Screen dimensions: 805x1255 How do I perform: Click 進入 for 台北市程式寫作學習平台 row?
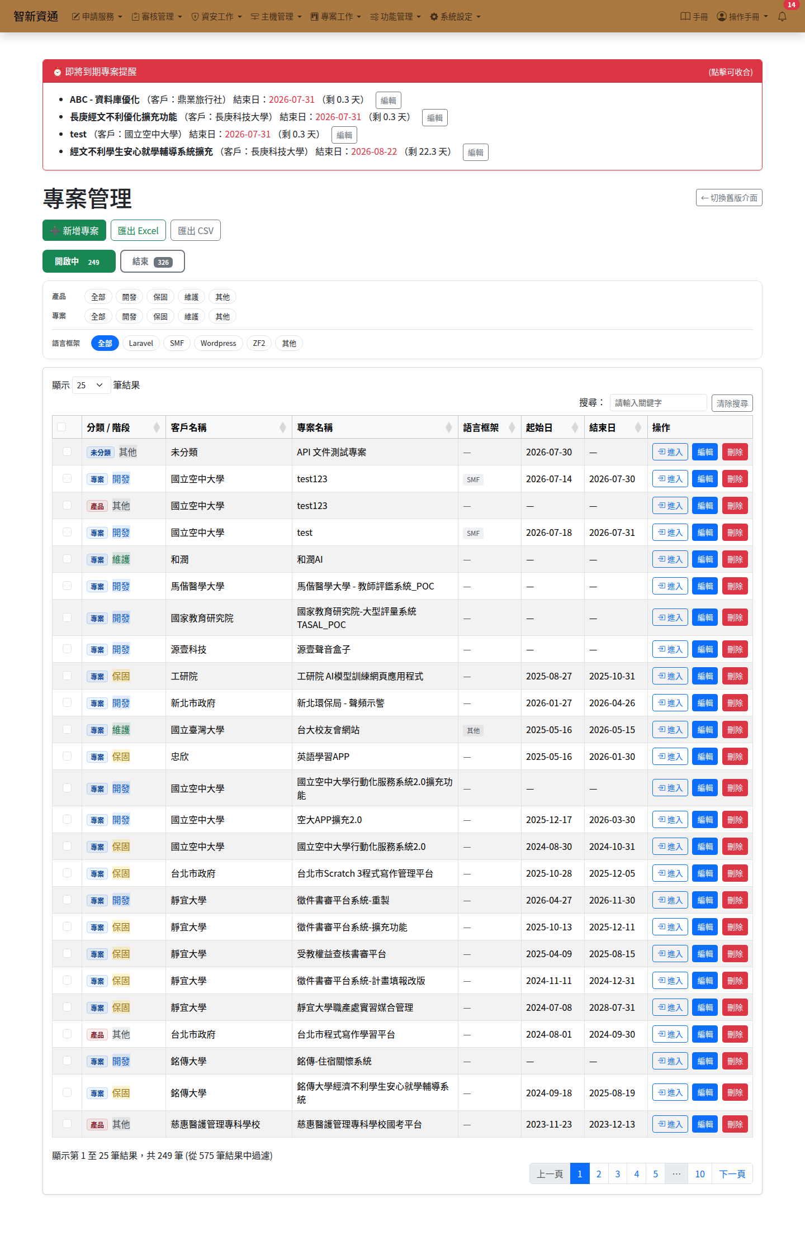click(x=670, y=1034)
